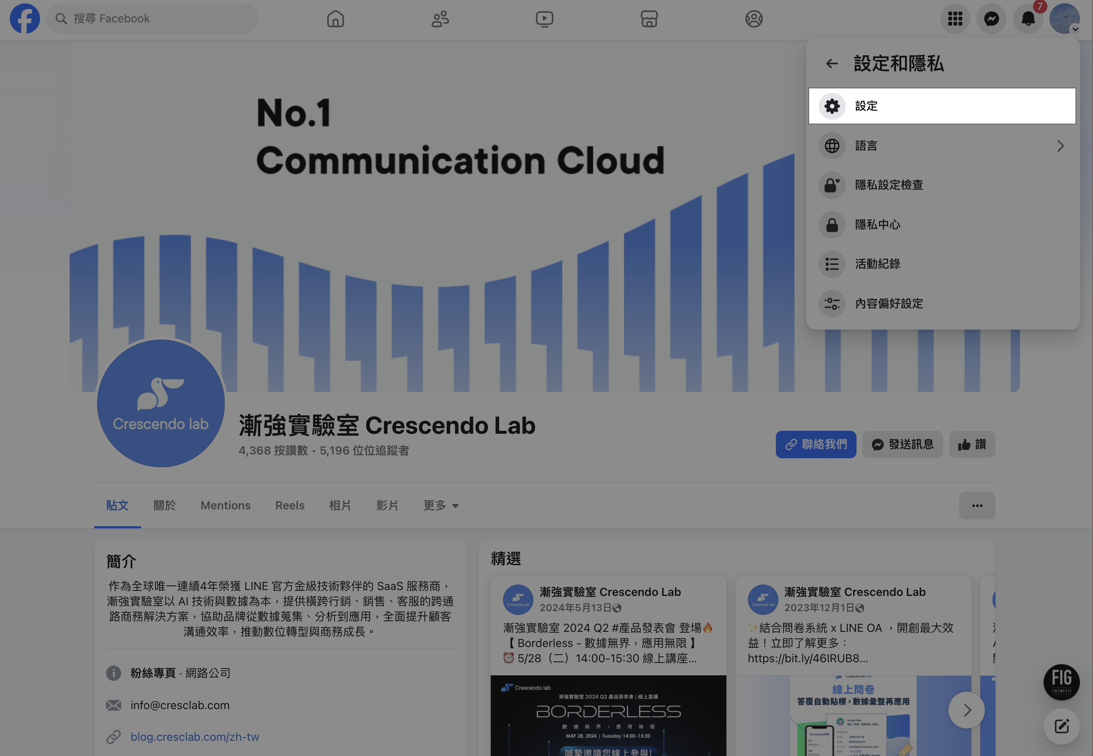This screenshot has width=1093, height=756.
Task: Click the info@cresclab.com email
Action: point(180,705)
